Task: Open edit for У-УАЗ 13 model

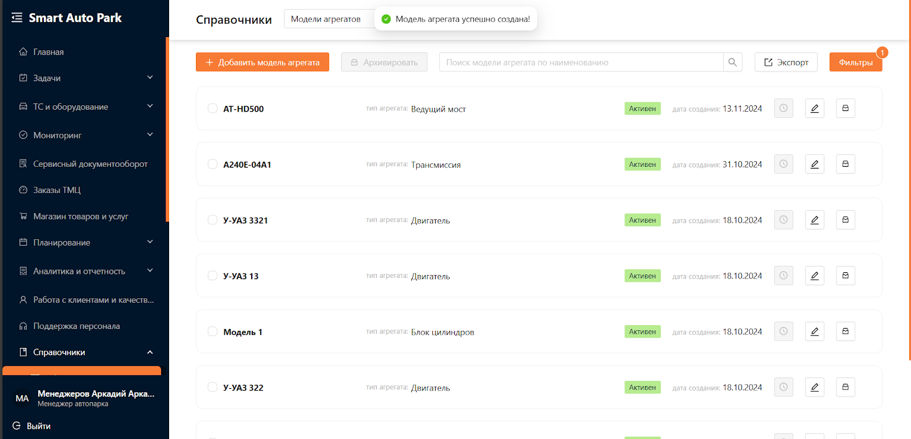Action: pyautogui.click(x=814, y=276)
